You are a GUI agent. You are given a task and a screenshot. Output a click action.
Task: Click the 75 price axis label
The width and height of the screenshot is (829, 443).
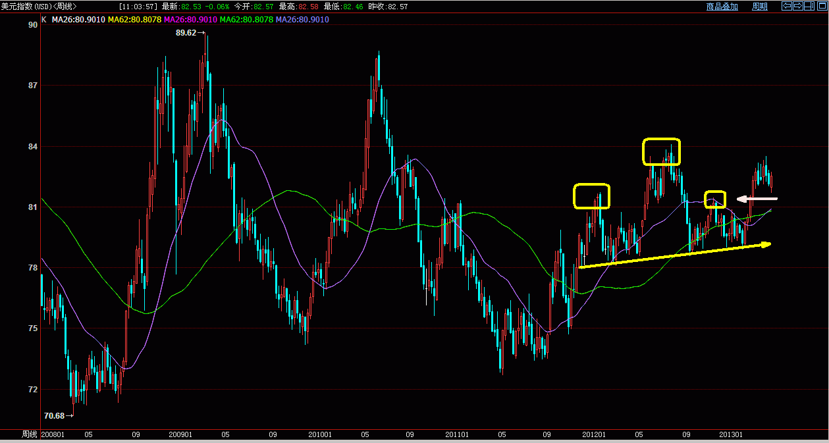tap(33, 328)
